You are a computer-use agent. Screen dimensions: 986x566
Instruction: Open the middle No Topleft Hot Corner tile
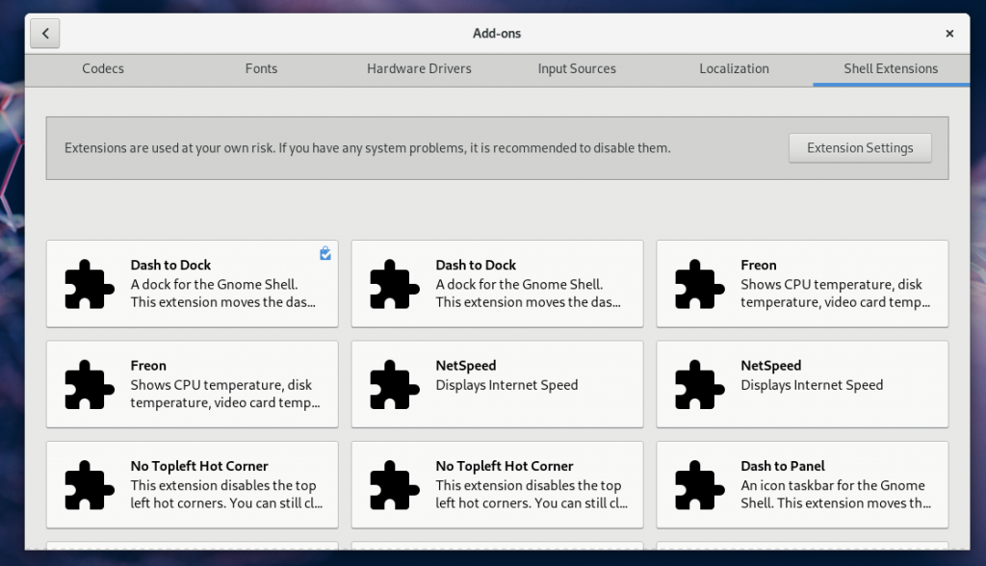(x=497, y=485)
